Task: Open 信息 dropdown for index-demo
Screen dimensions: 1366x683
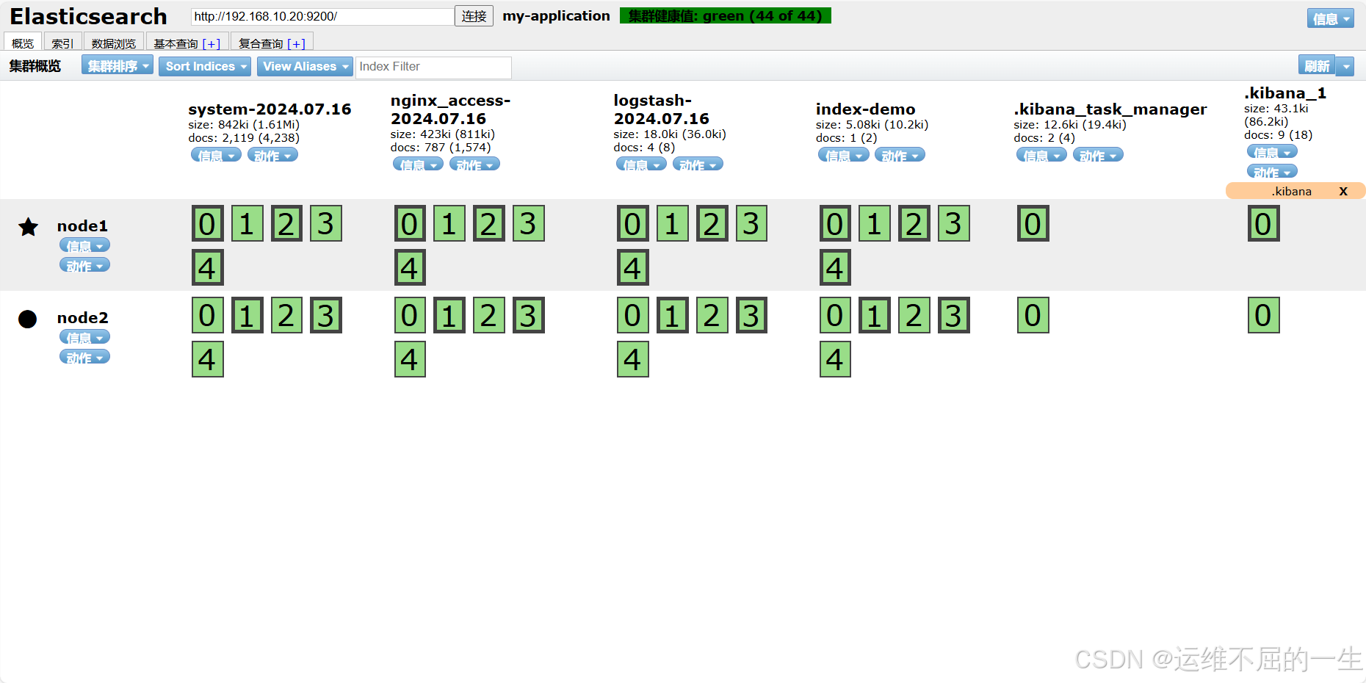Action: point(844,155)
